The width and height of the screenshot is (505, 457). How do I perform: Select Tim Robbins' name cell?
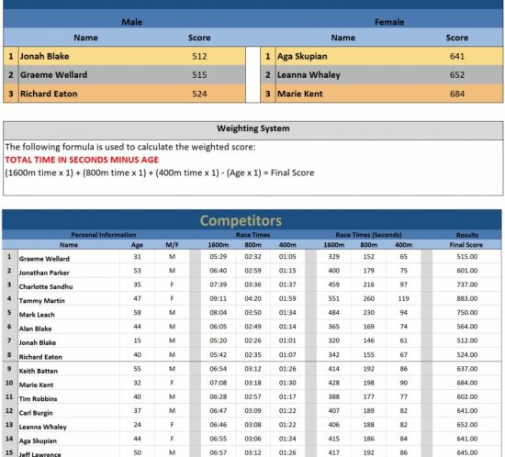pyautogui.click(x=38, y=399)
